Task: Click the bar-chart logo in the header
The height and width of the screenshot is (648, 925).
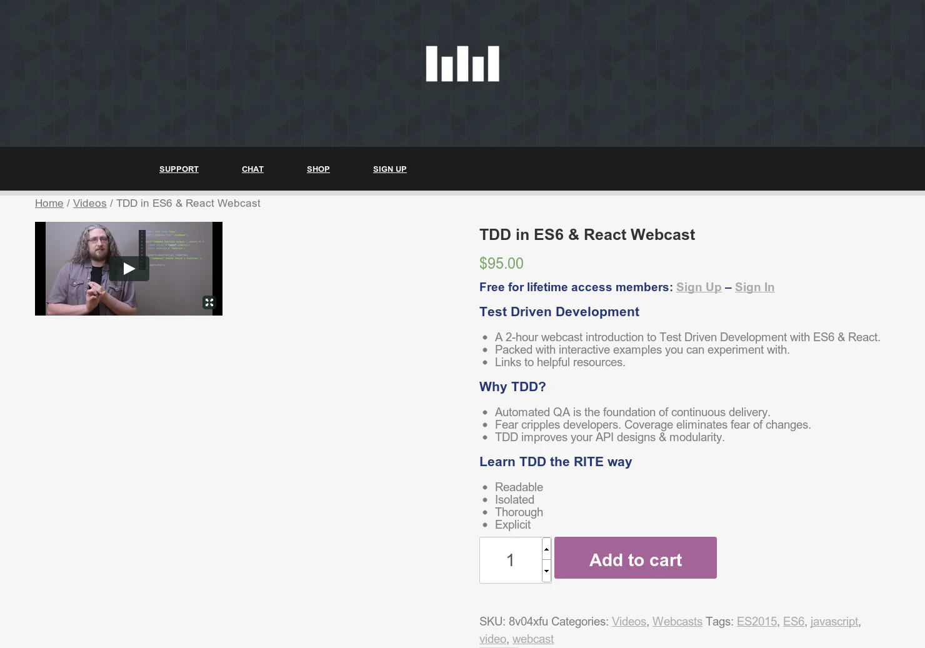Action: pyautogui.click(x=462, y=63)
